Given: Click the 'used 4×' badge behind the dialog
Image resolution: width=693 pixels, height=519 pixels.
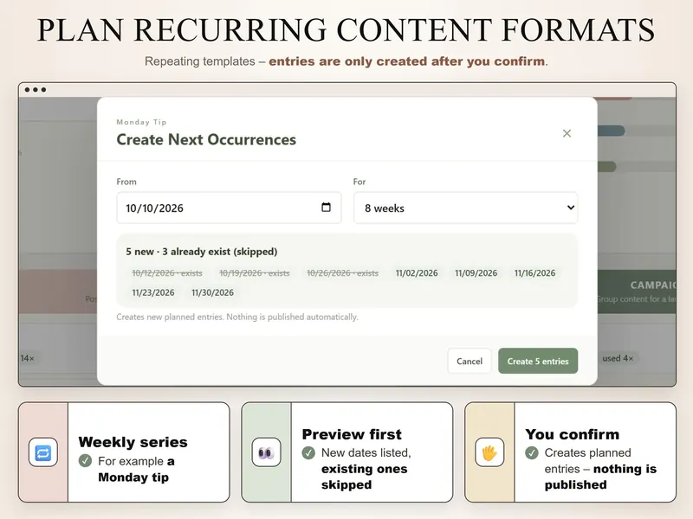Looking at the screenshot, I should coord(618,358).
